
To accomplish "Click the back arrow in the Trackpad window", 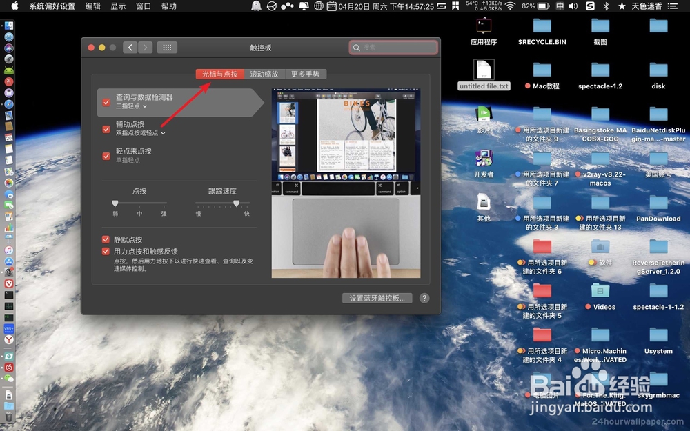I will [x=130, y=48].
